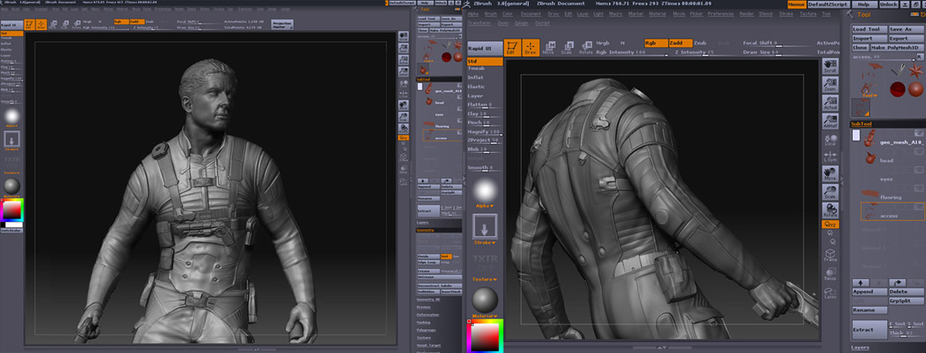Select the AAHalf icon in right window
This screenshot has width=926, height=353.
point(831,121)
